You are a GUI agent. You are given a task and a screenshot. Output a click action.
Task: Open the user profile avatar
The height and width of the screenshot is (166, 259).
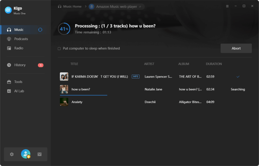(26, 154)
